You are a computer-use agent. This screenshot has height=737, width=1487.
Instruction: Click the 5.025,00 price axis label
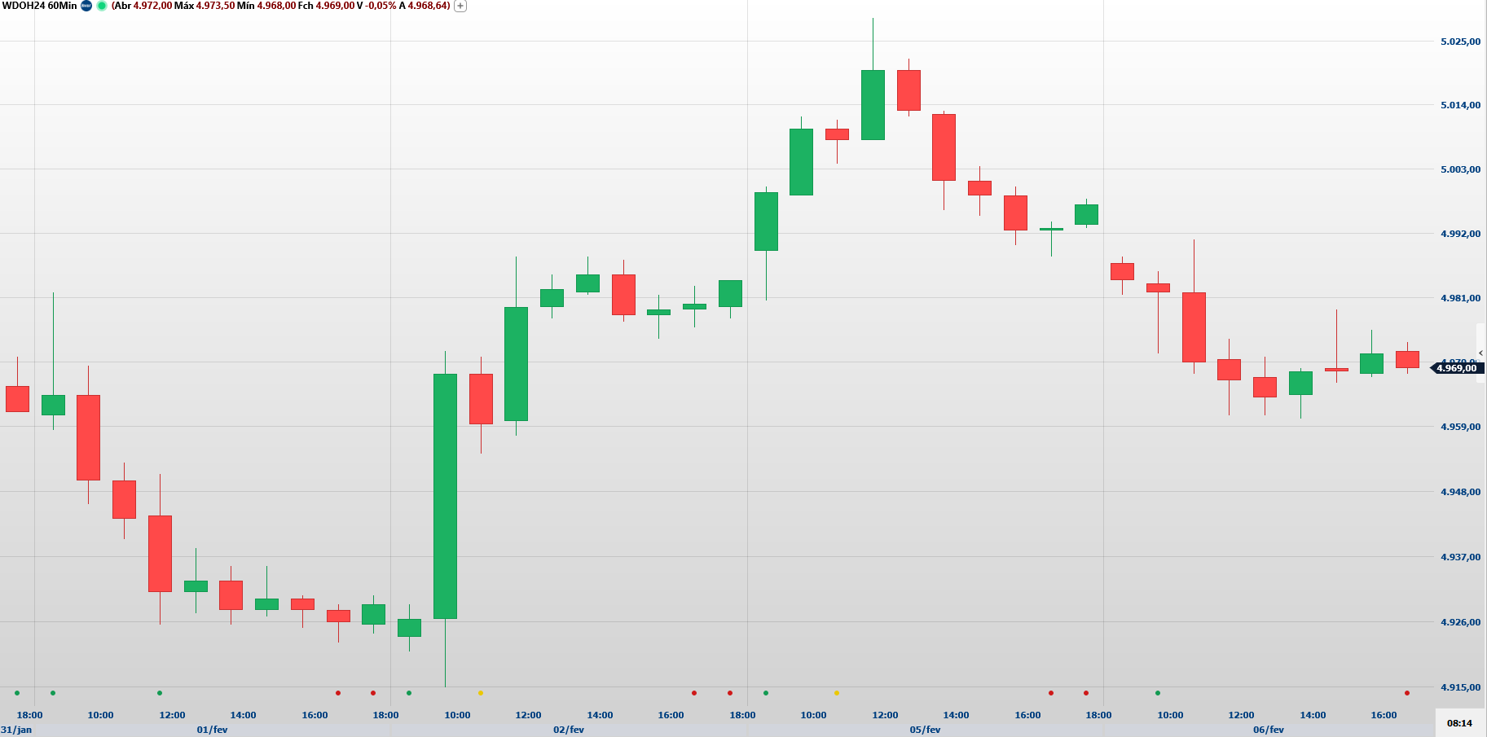click(x=1460, y=42)
